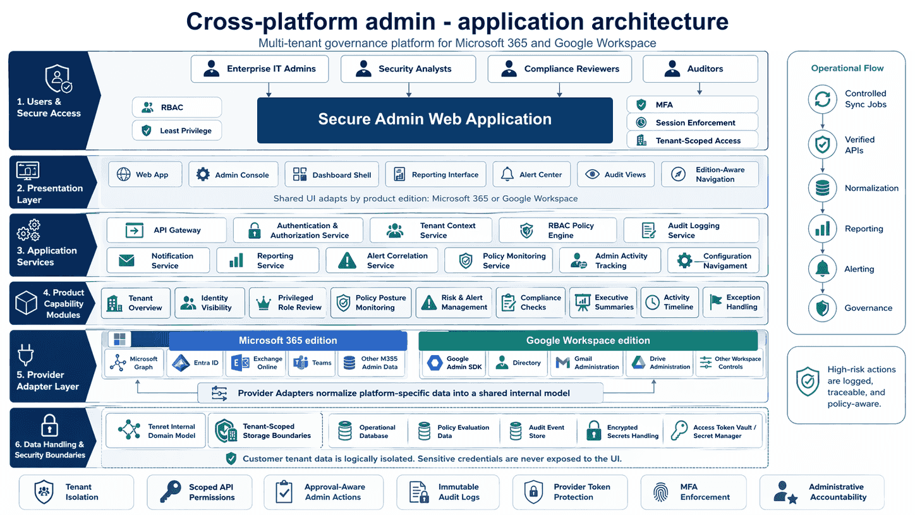Click the Alert Correlation Service warning icon
This screenshot has height=515, width=915.
[347, 260]
